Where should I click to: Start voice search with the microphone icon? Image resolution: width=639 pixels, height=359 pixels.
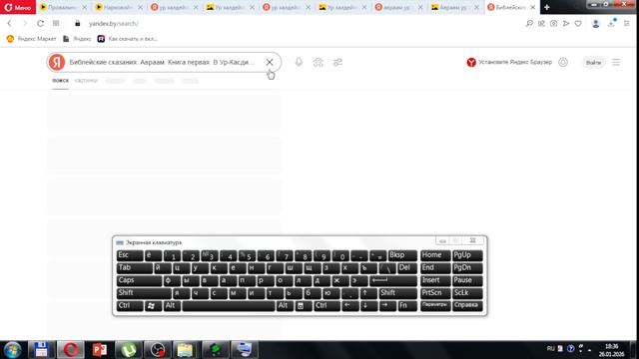[299, 62]
